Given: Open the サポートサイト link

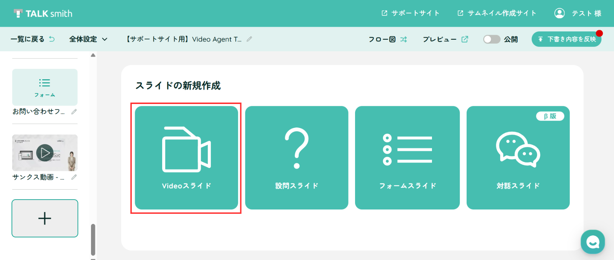Looking at the screenshot, I should point(411,13).
